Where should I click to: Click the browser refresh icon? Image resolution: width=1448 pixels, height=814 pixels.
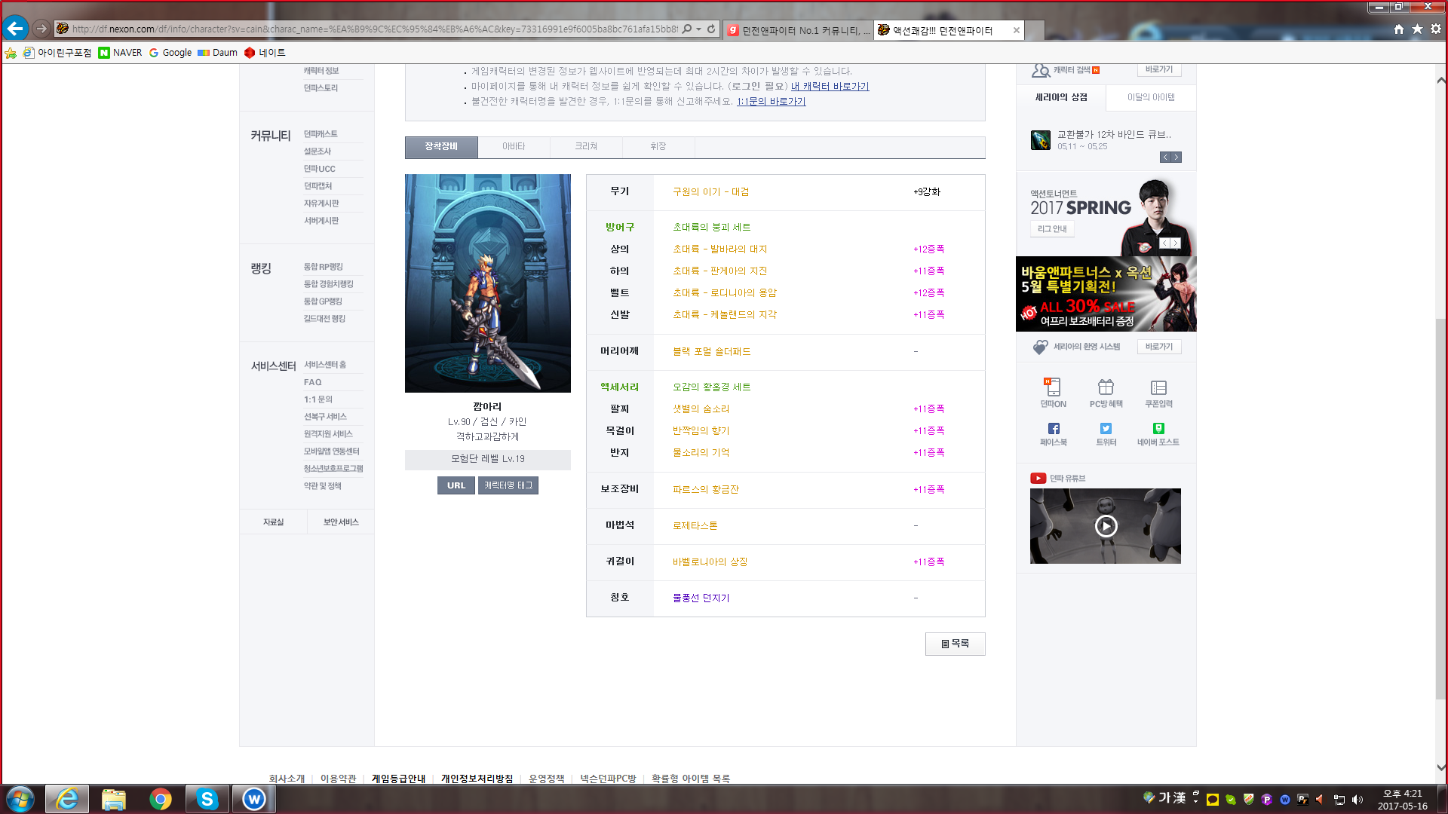(711, 29)
